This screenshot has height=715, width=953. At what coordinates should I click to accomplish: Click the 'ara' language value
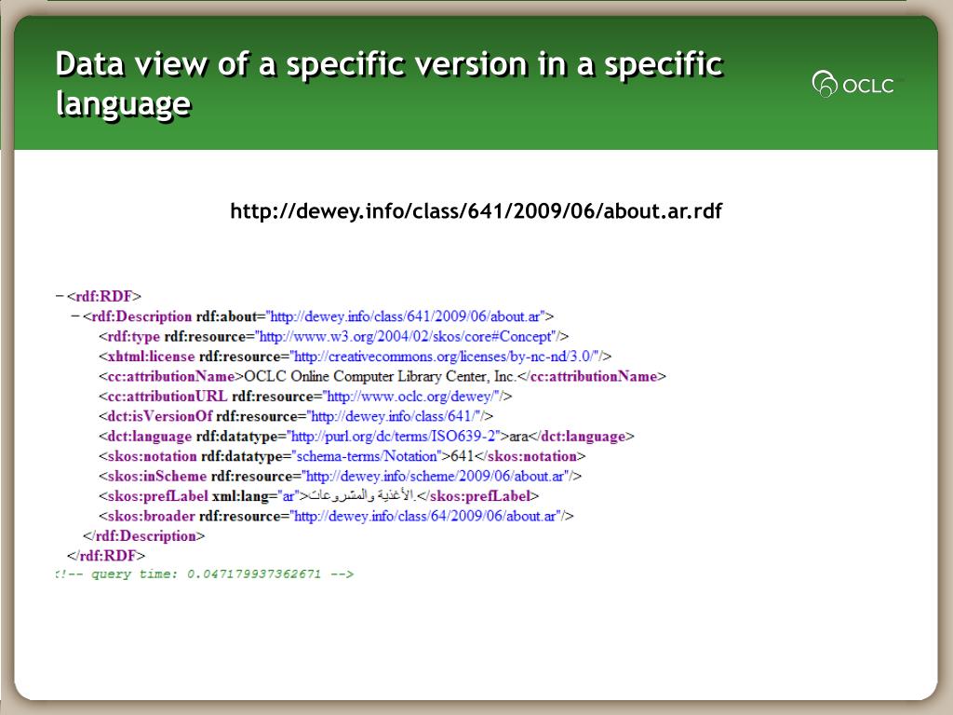pos(518,437)
